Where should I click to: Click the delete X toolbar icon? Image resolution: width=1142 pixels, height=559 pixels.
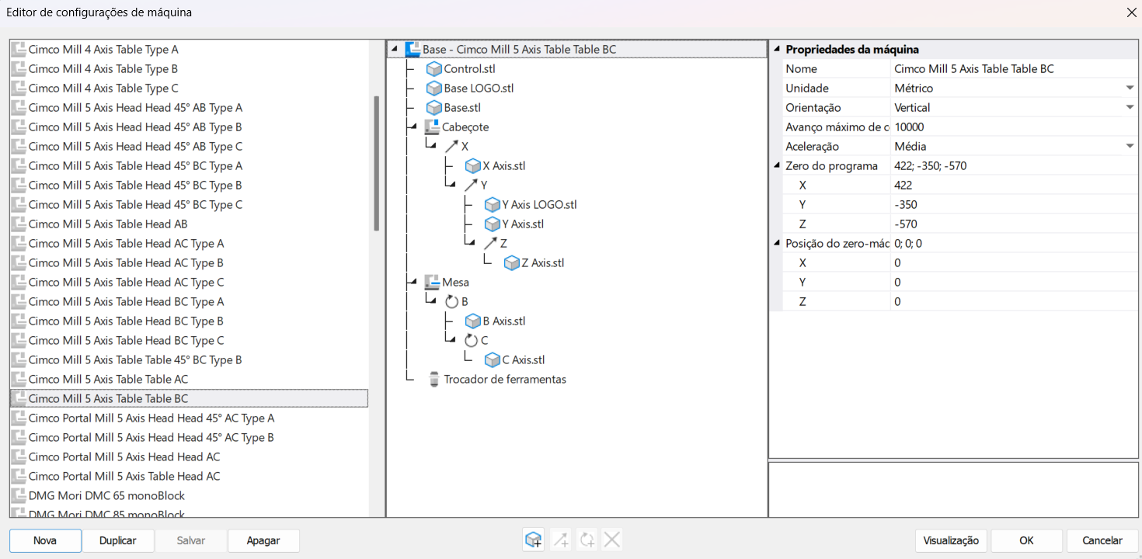(612, 540)
